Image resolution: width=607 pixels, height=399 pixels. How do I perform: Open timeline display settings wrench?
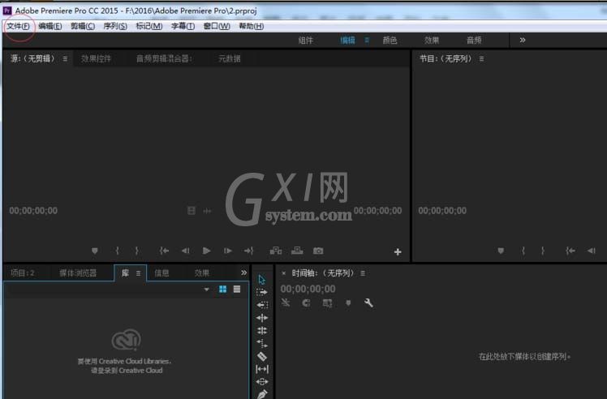pyautogui.click(x=368, y=303)
